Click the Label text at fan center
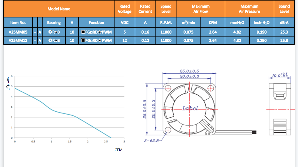 click(x=190, y=108)
